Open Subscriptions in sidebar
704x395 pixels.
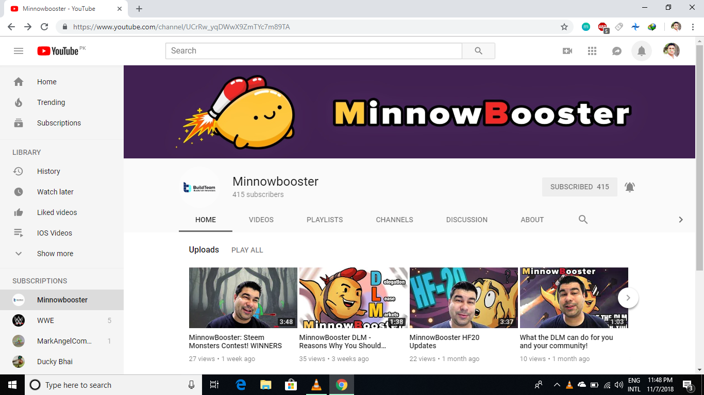click(62, 123)
